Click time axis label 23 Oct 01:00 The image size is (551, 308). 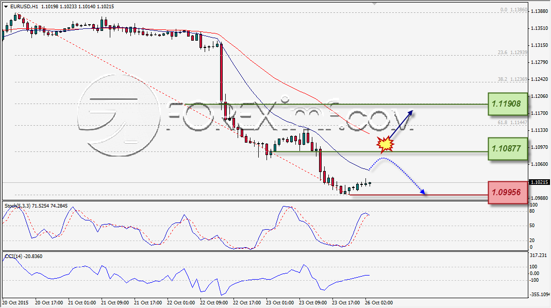(280, 302)
